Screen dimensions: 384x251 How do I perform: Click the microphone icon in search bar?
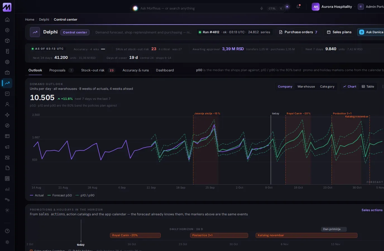[261, 8]
